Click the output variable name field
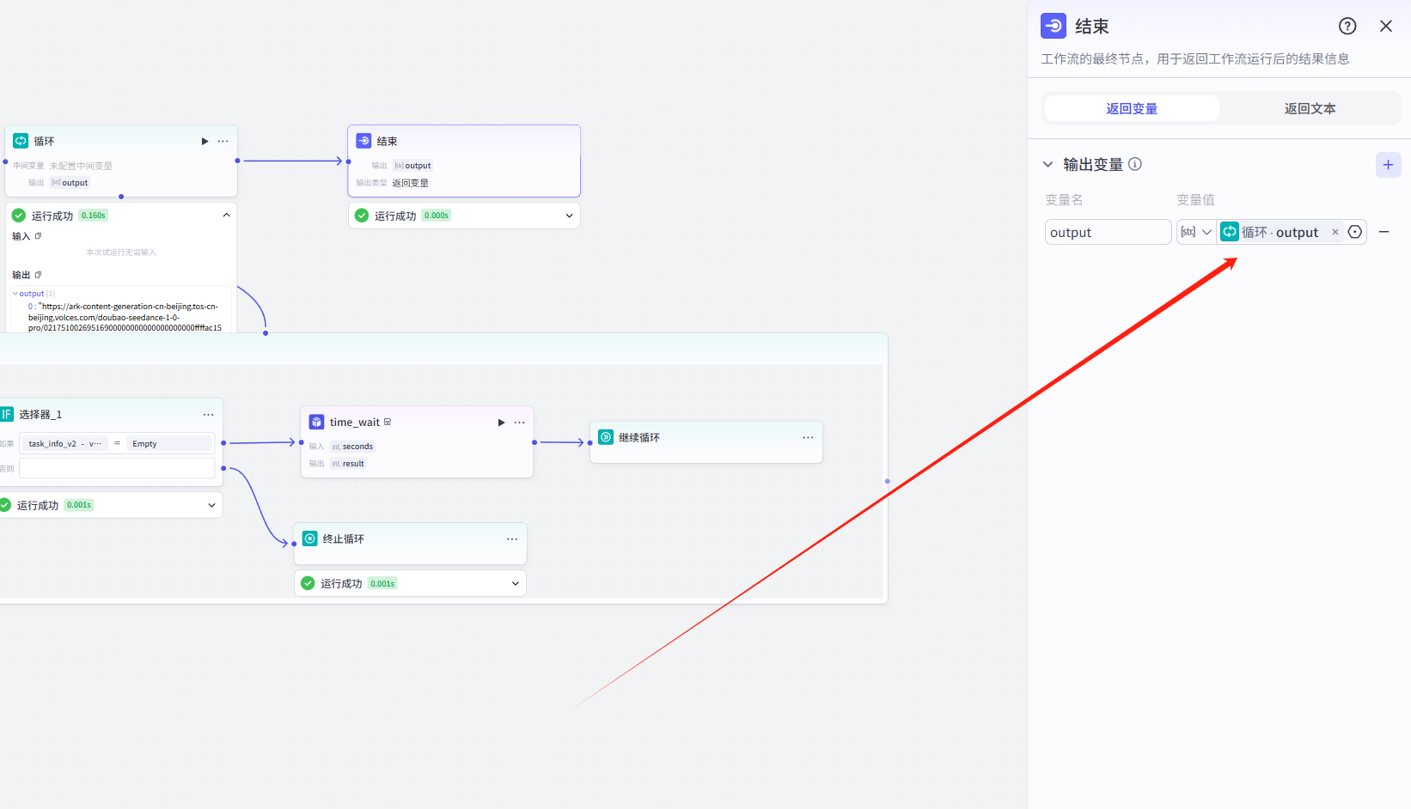1411x809 pixels. [1107, 233]
